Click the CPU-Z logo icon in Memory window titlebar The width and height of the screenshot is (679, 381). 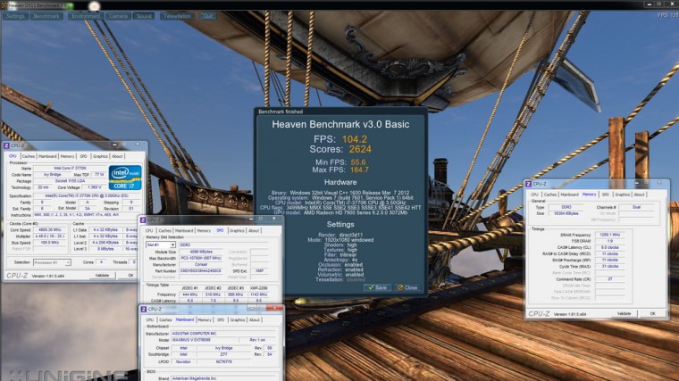528,184
